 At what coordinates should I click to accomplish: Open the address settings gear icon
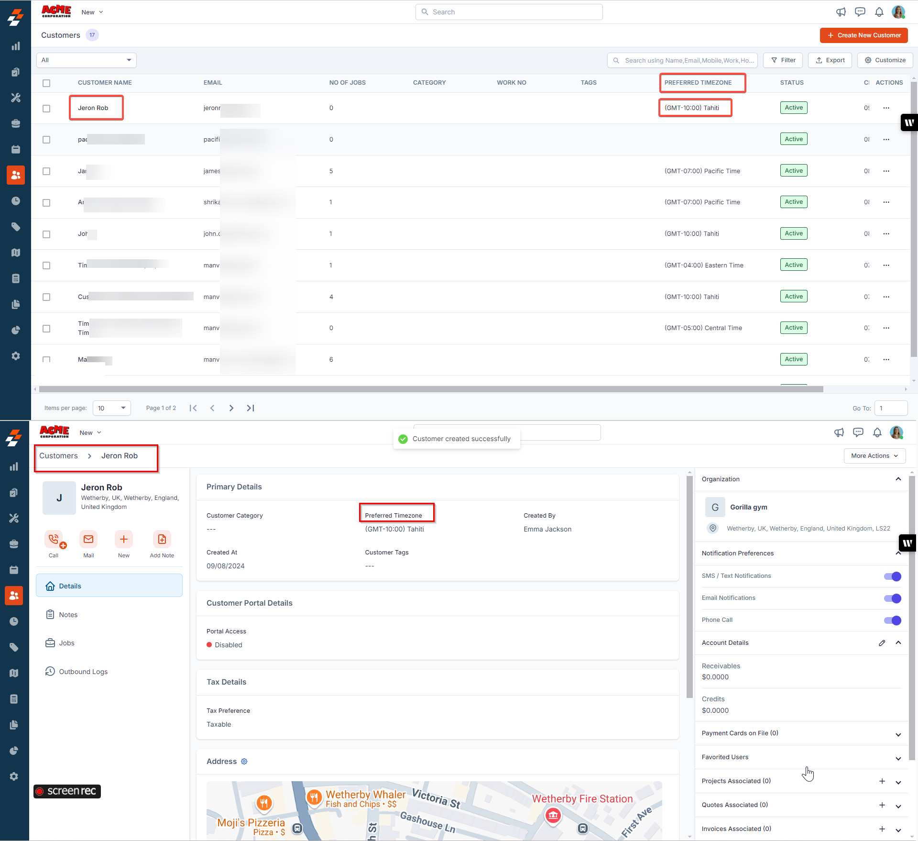[244, 762]
